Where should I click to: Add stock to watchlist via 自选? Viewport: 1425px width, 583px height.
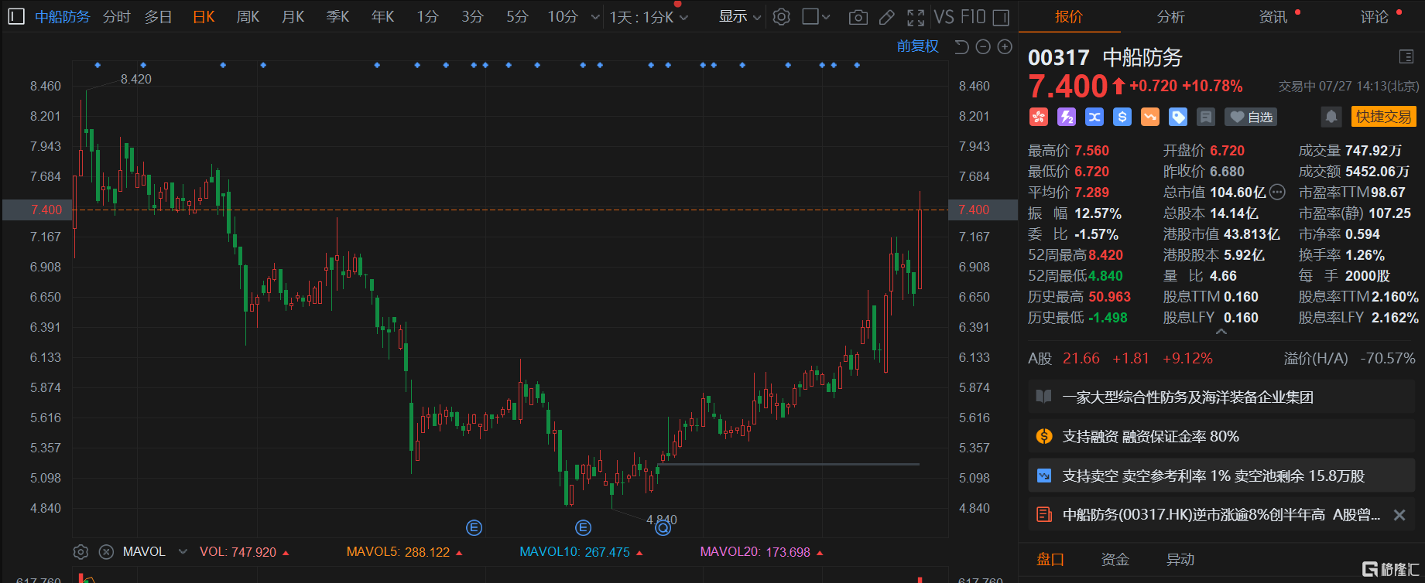point(1251,117)
